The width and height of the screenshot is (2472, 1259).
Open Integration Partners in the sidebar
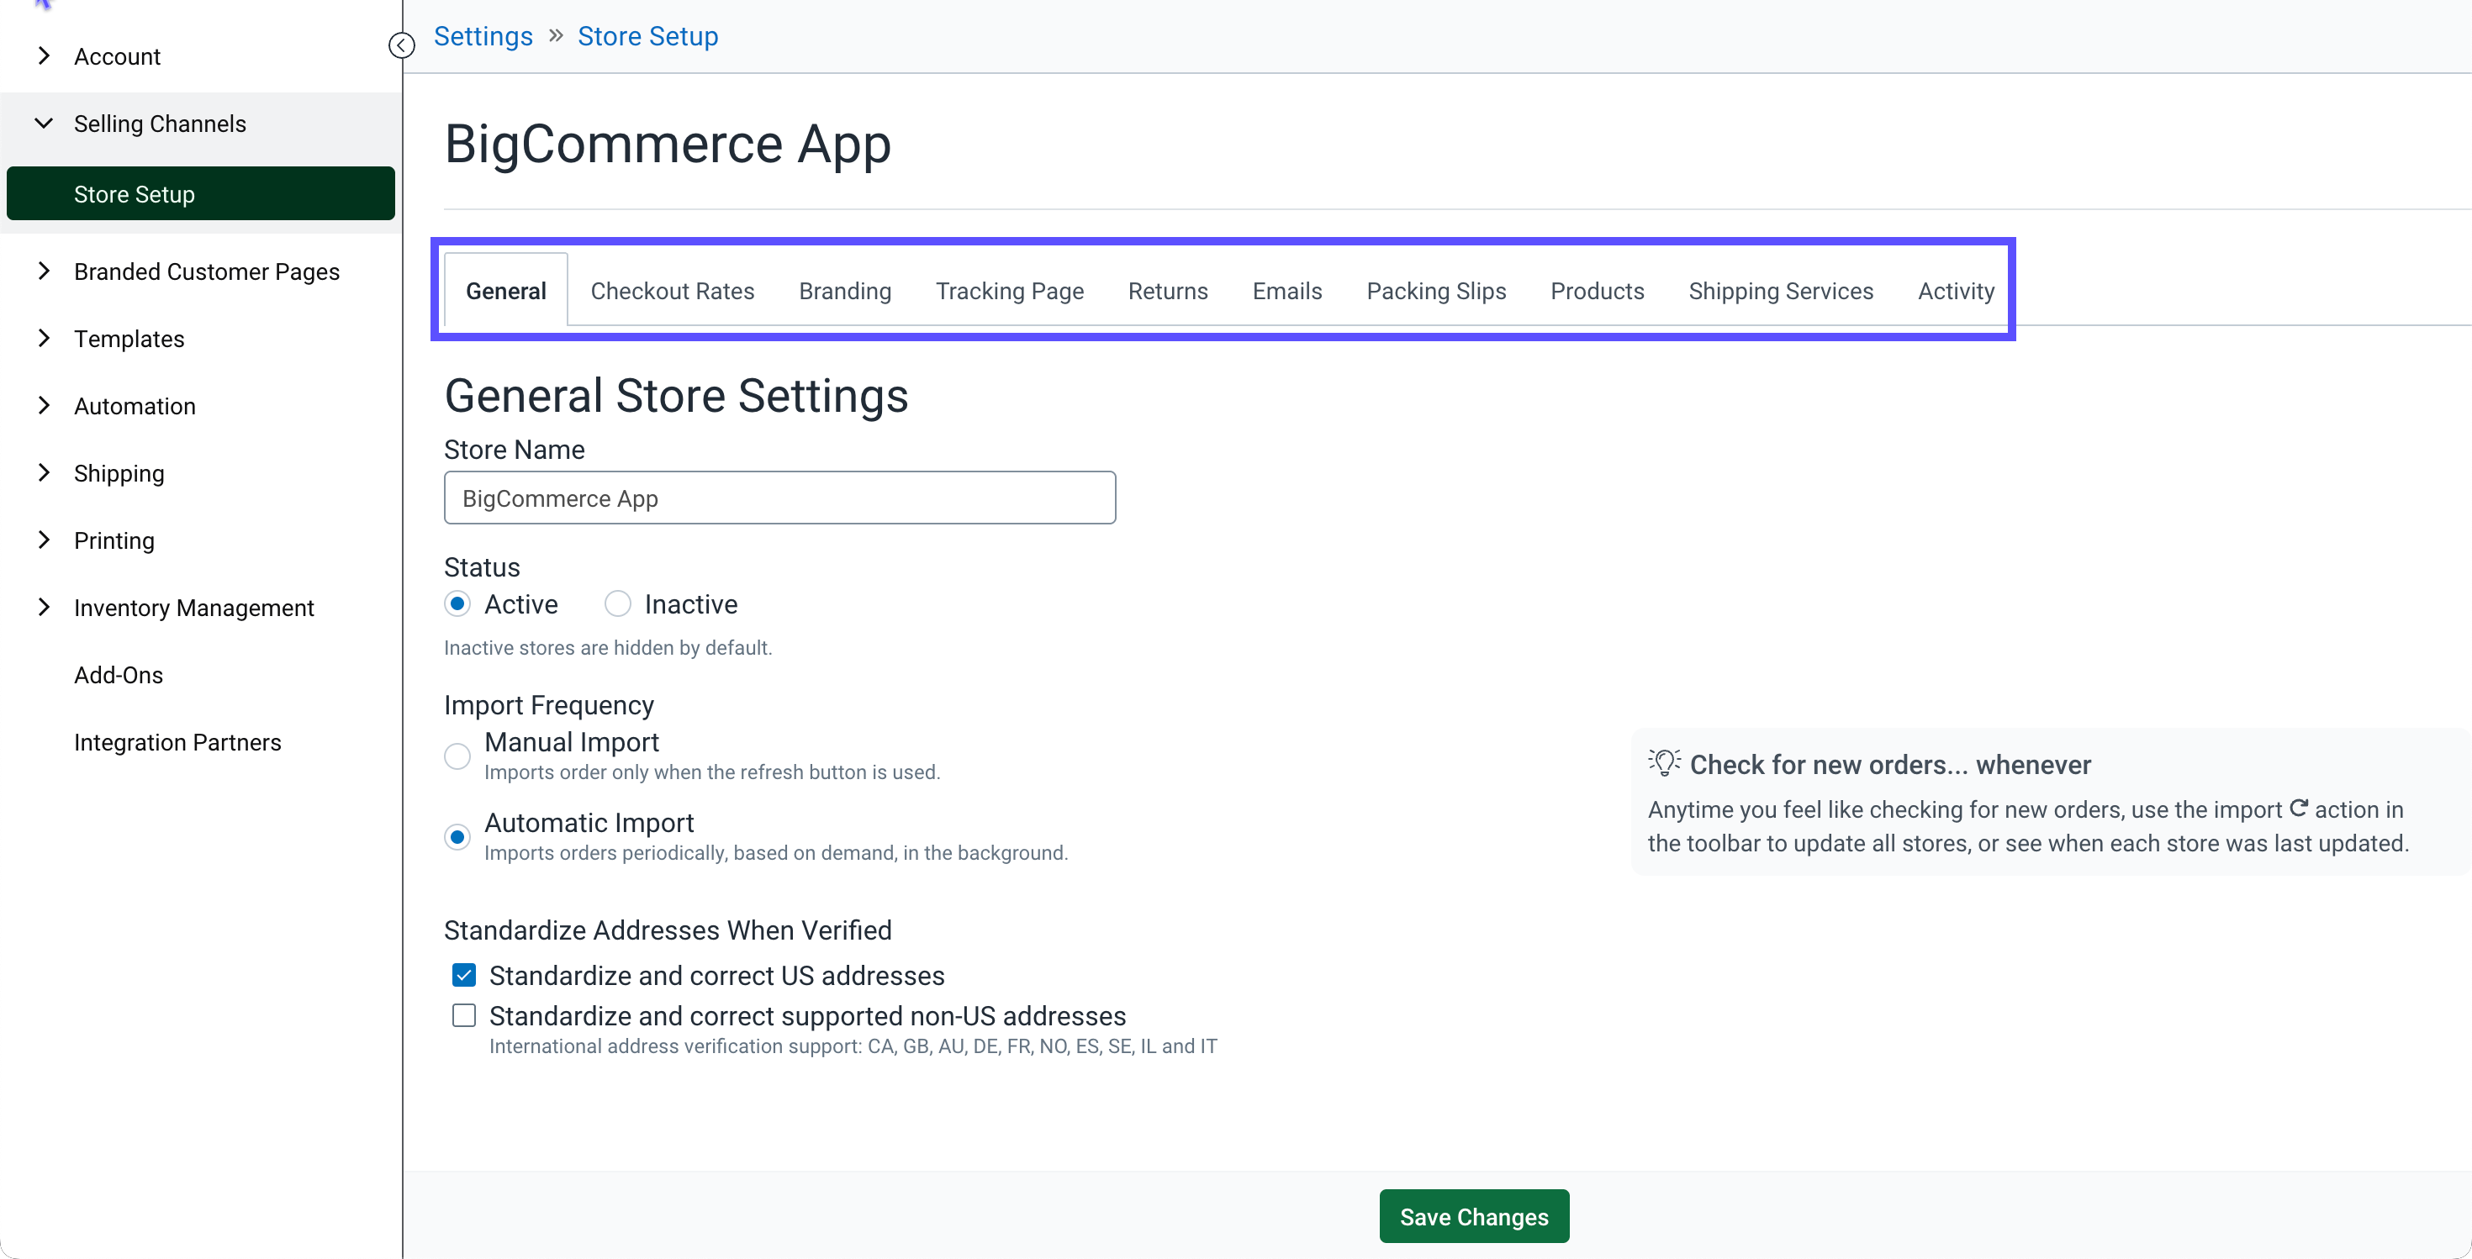click(x=177, y=741)
